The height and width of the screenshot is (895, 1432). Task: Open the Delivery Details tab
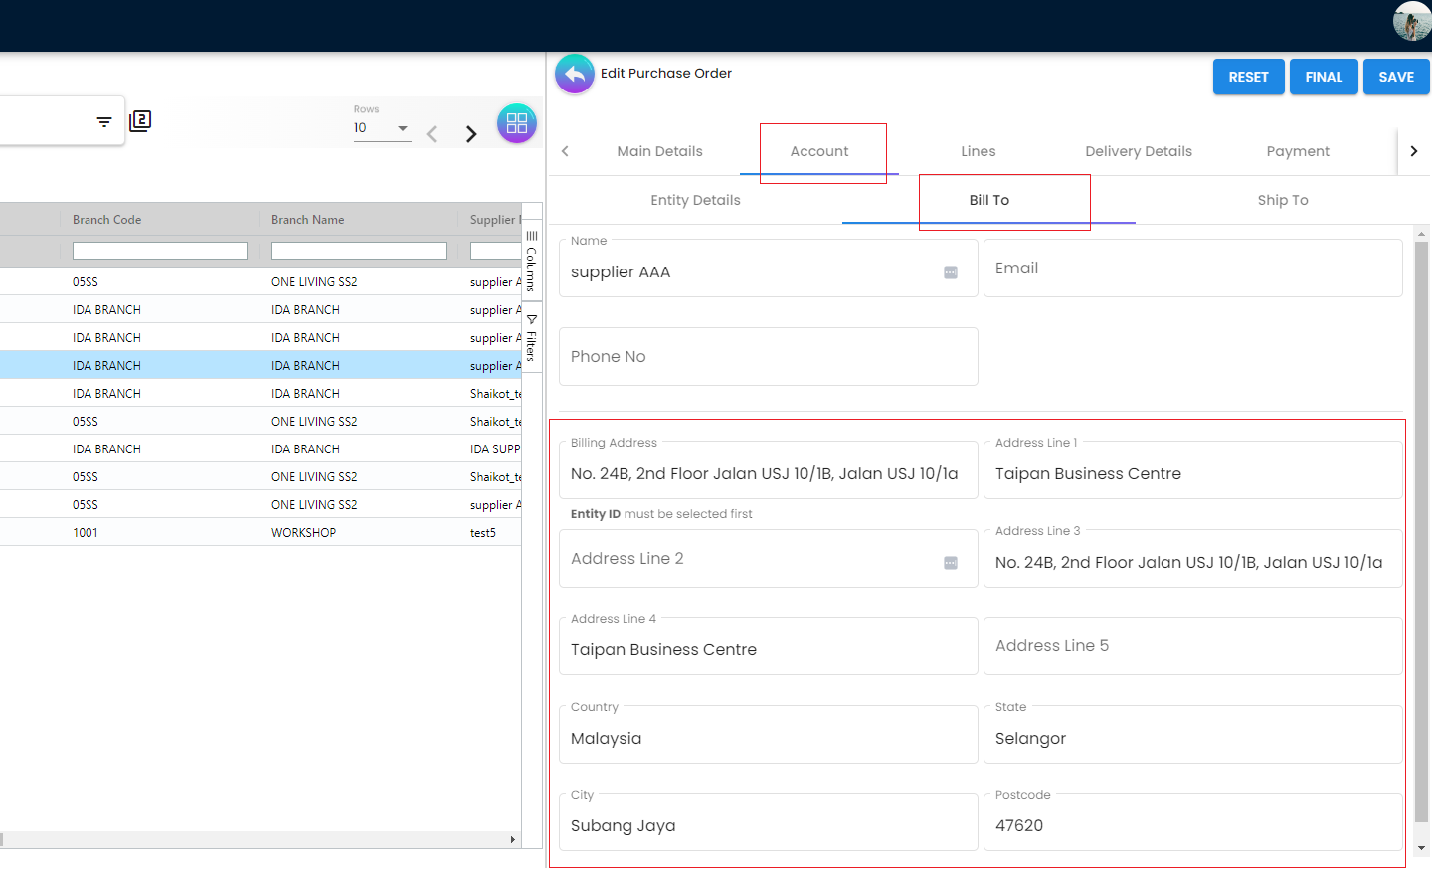[1138, 151]
